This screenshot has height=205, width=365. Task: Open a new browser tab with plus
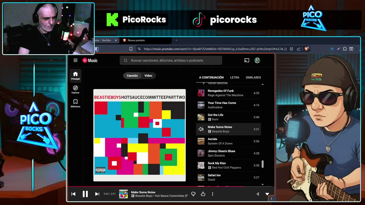pyautogui.click(x=176, y=40)
